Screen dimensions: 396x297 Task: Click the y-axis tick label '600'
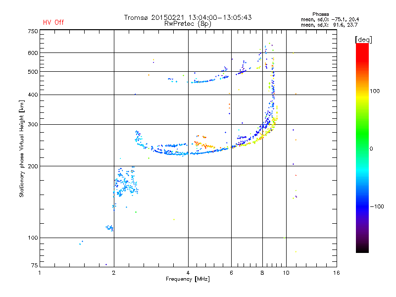(x=33, y=53)
